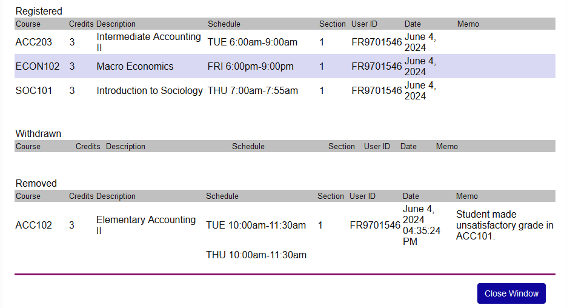Click the Close Window button
Viewport: 567px width, 308px height.
[511, 293]
